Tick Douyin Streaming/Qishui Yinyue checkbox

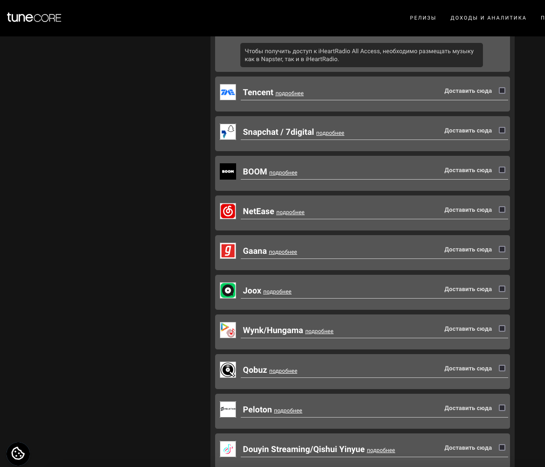click(x=502, y=447)
